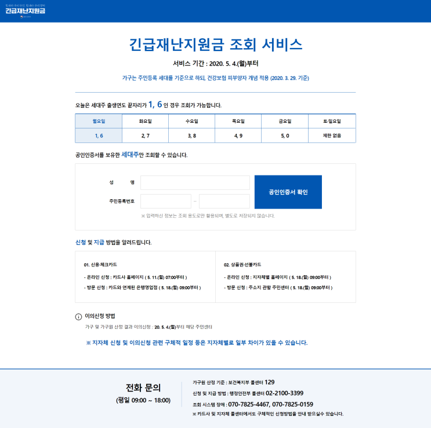Click the 카드사 홈페이지 online application line

pos(136,277)
